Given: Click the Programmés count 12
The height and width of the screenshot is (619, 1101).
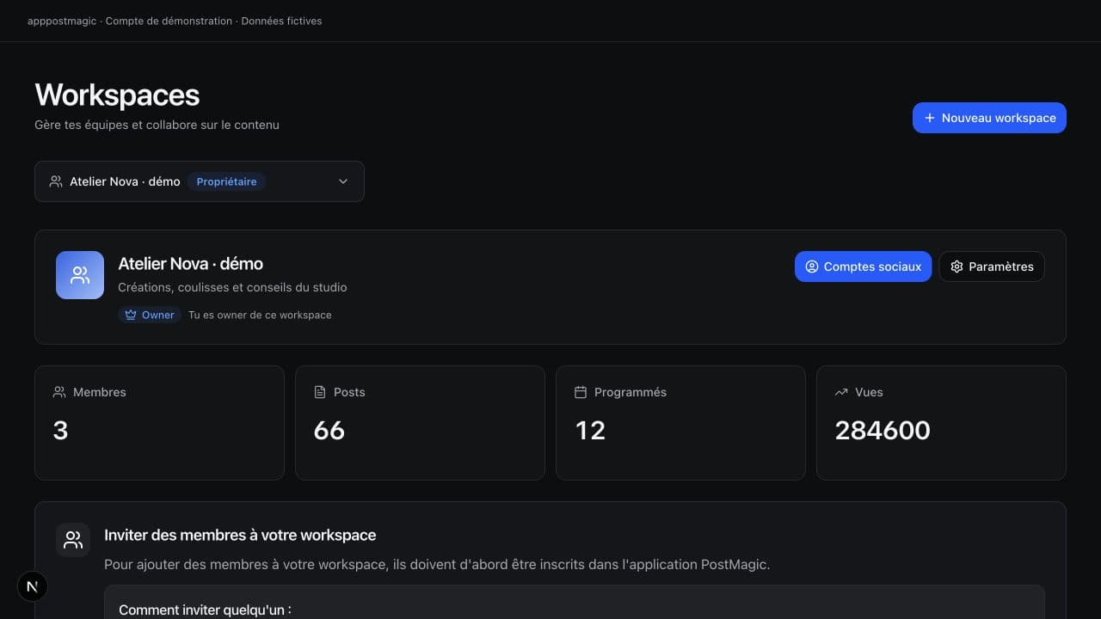Looking at the screenshot, I should point(590,430).
